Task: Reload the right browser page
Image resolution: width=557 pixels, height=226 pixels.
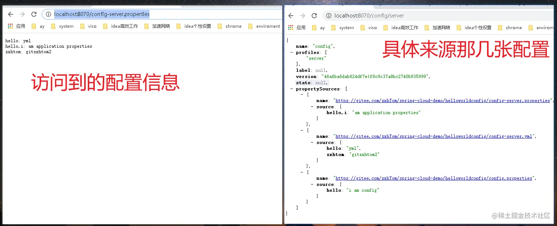Action: [x=314, y=16]
